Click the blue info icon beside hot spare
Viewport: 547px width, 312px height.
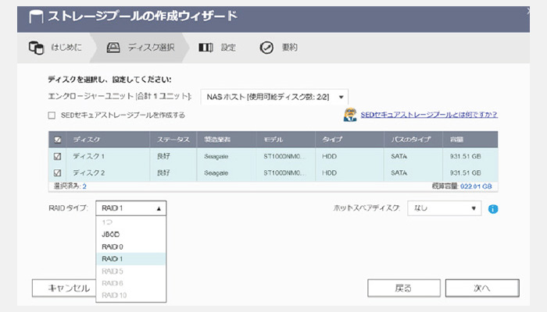tap(493, 209)
